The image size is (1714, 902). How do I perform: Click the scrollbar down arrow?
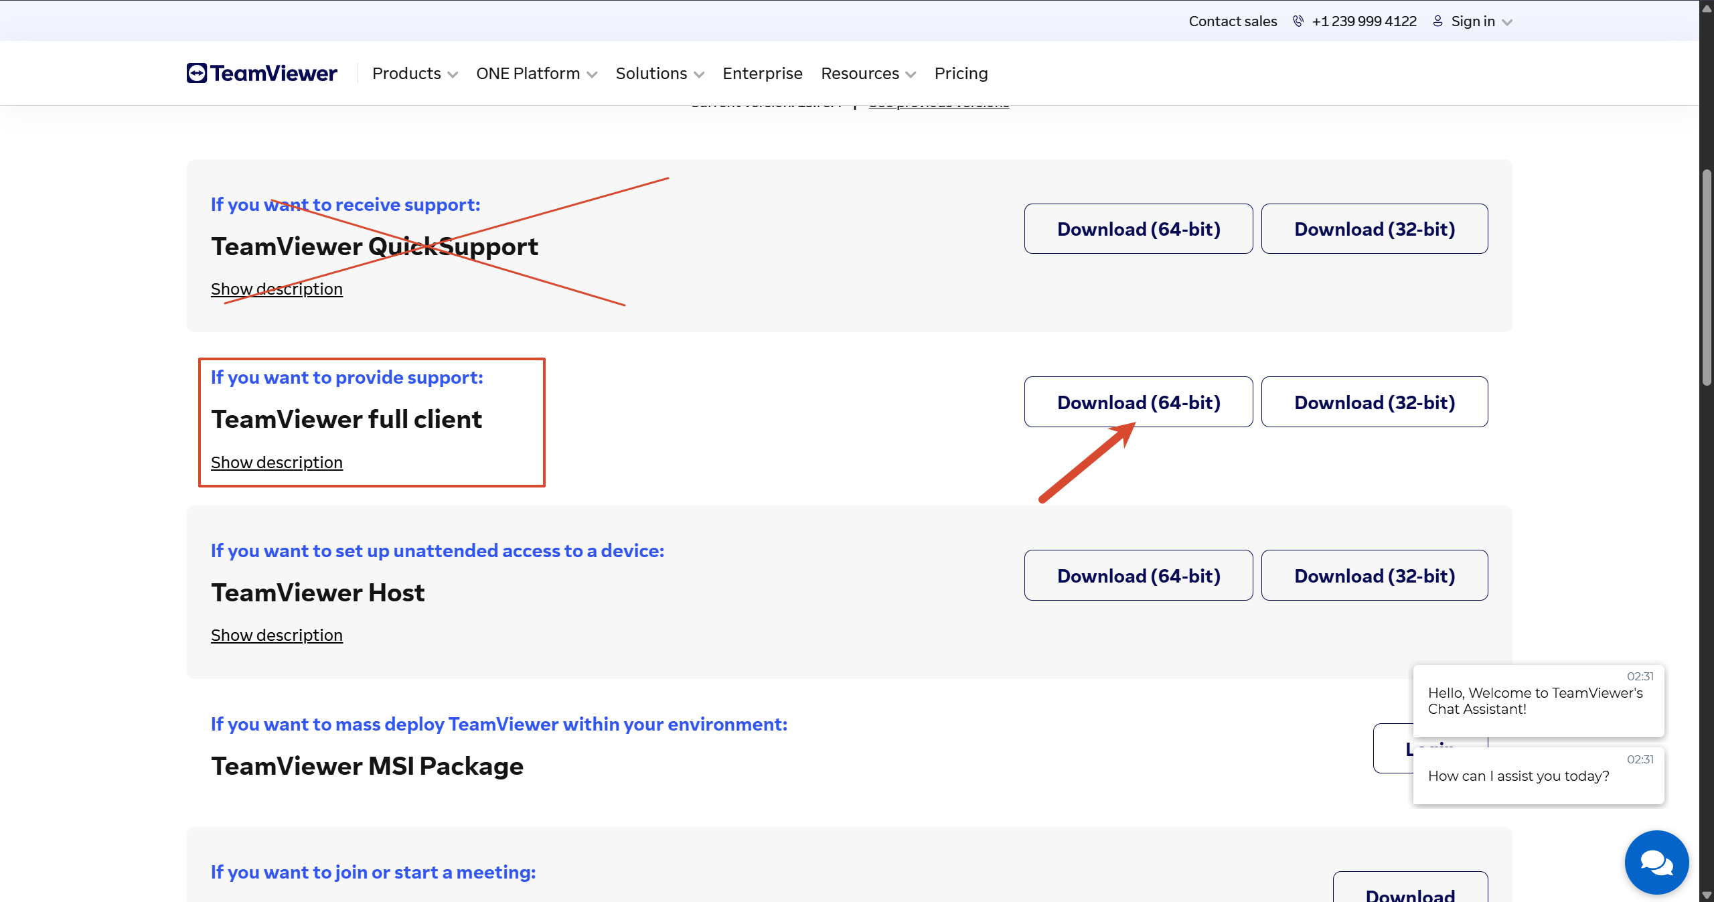click(x=1707, y=895)
